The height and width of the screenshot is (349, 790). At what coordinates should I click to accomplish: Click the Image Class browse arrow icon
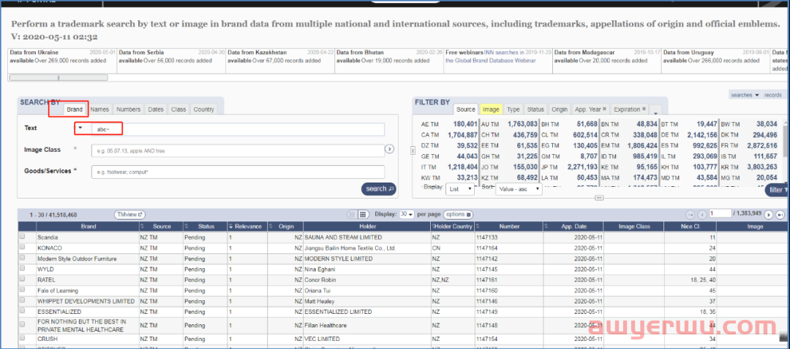click(389, 150)
